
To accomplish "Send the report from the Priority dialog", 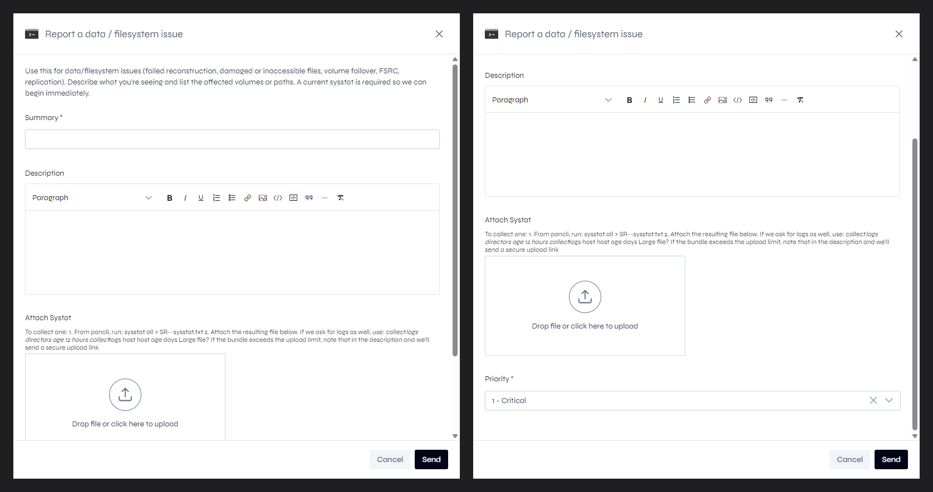I will click(891, 459).
